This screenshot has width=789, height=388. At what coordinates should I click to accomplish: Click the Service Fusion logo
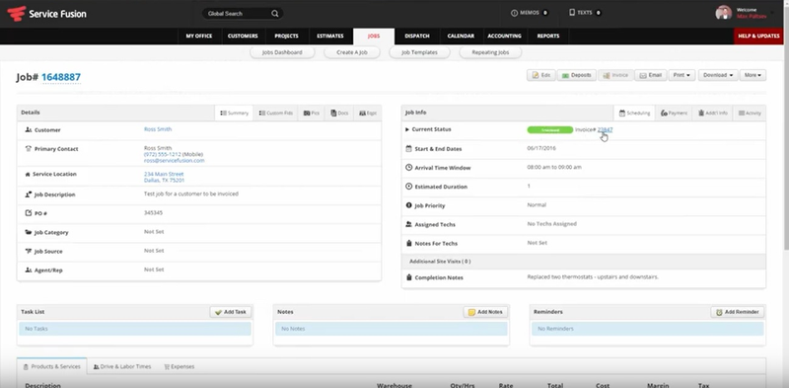(x=46, y=14)
